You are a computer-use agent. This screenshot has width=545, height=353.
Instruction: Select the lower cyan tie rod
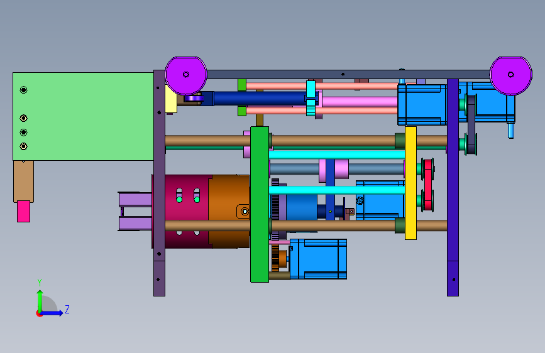click(337, 190)
